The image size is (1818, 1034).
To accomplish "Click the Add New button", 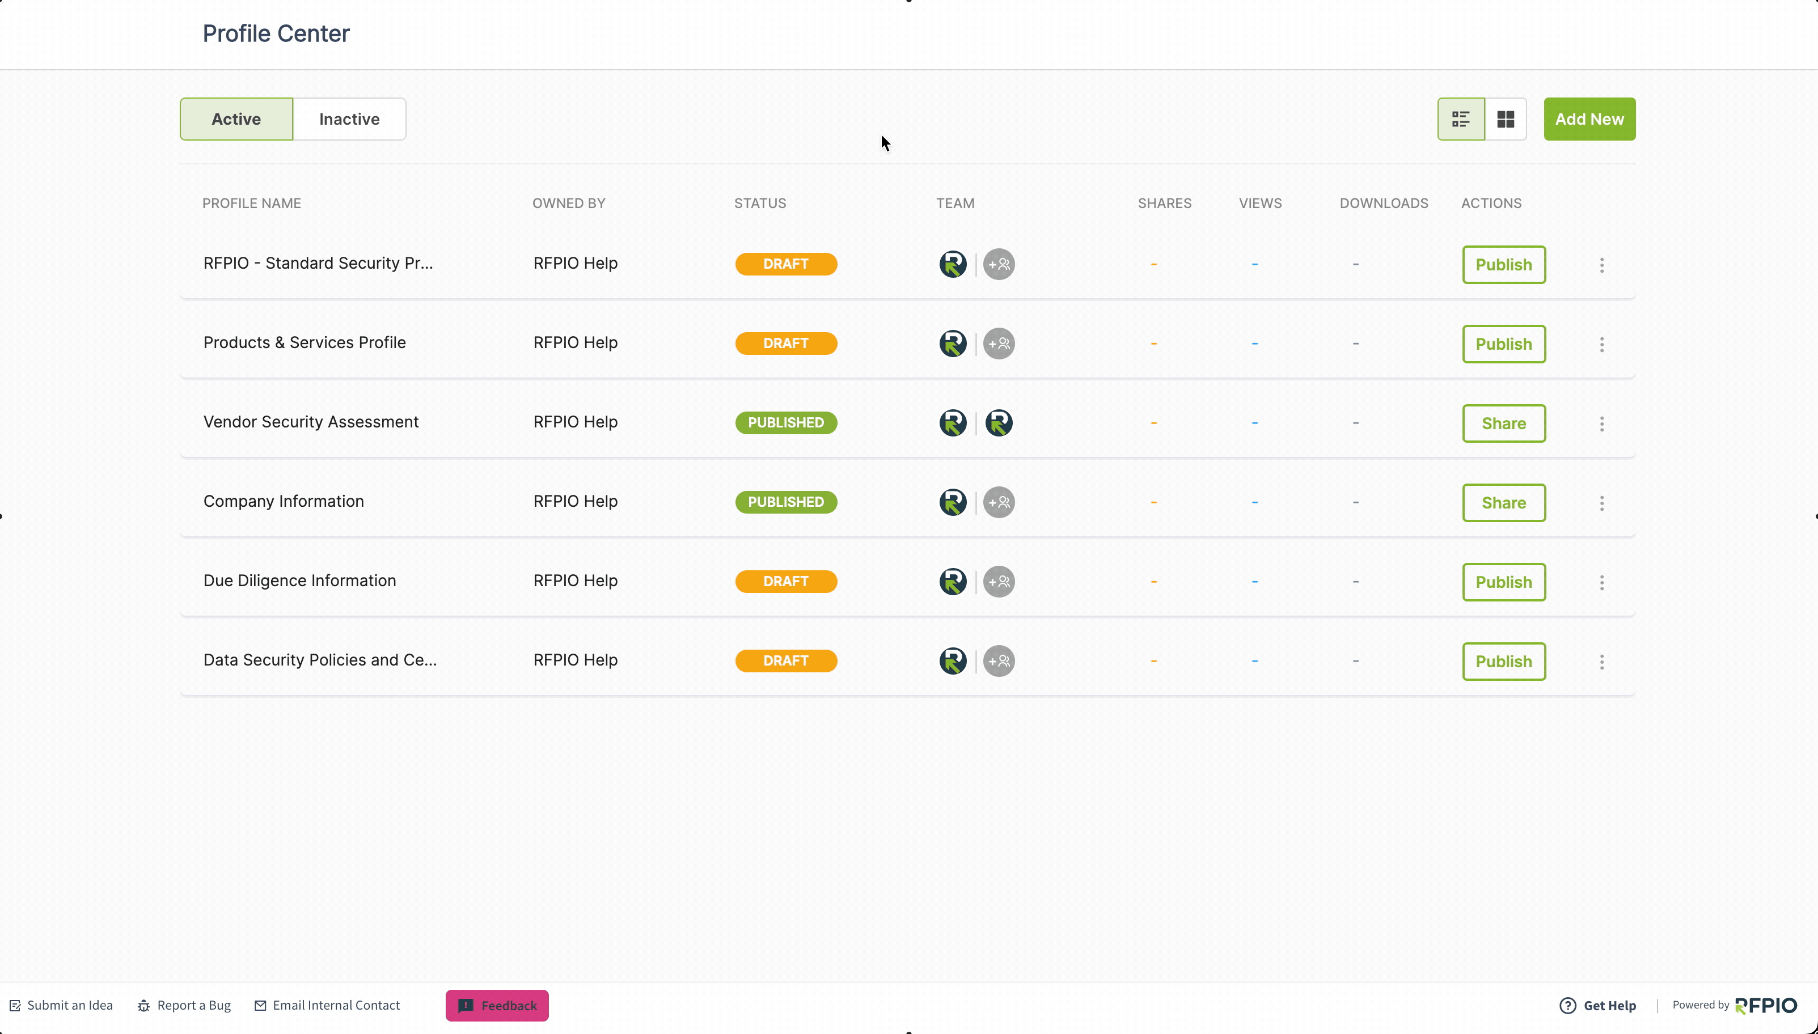I will pos(1589,119).
